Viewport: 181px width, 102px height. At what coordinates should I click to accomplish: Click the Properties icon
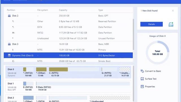click(142, 86)
